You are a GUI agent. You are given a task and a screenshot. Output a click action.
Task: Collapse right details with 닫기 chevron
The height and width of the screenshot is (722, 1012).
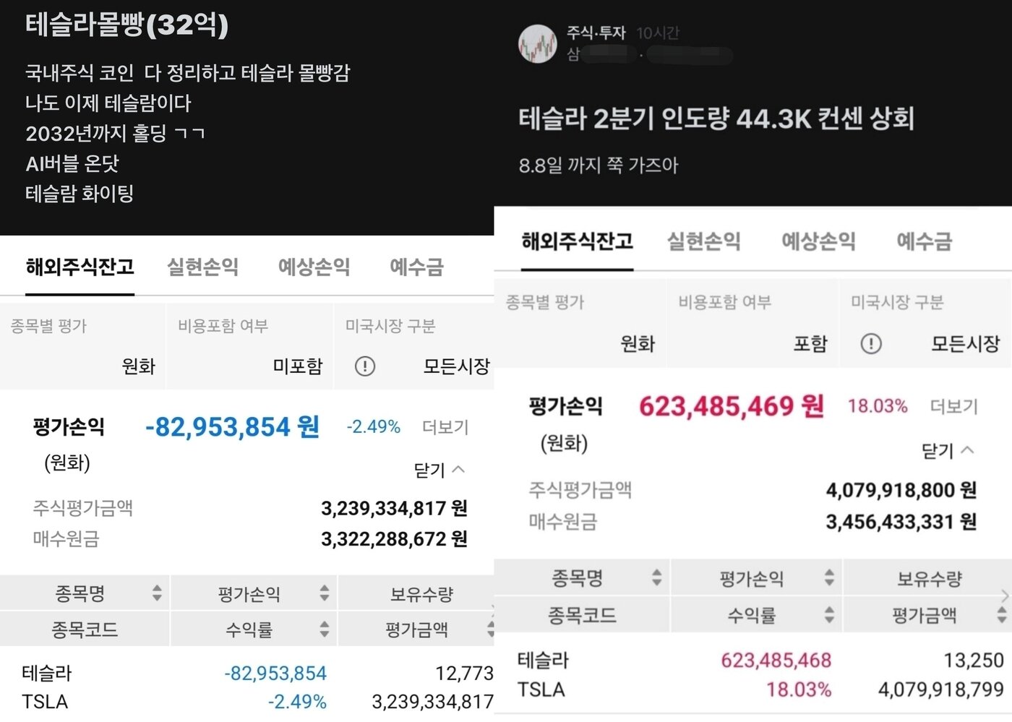948,451
